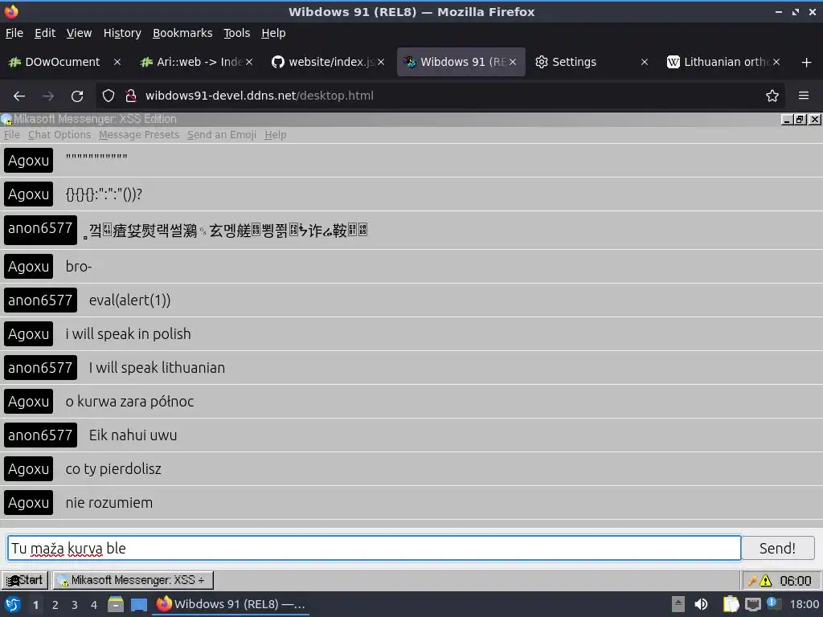Close the Settings tab
This screenshot has height=617, width=823.
coord(645,62)
